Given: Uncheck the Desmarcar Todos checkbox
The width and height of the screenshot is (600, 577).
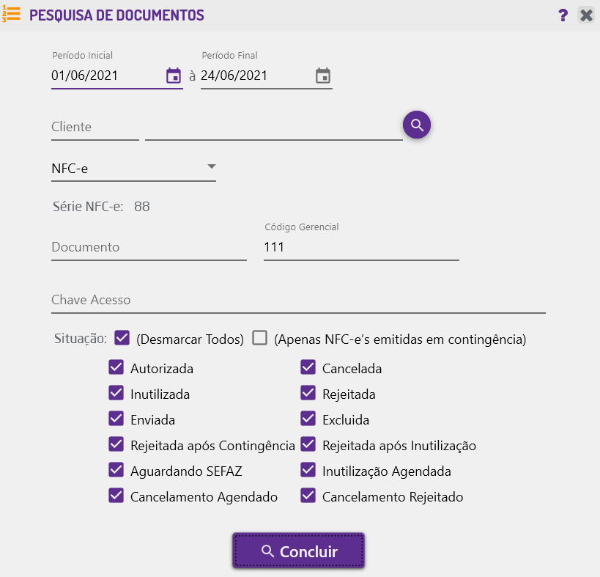Looking at the screenshot, I should 122,338.
